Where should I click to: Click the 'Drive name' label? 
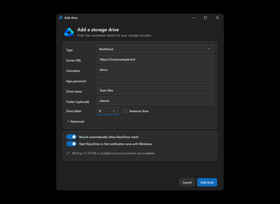click(x=74, y=92)
